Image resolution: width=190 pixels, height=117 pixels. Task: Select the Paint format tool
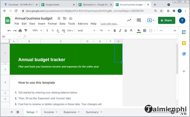(26, 31)
